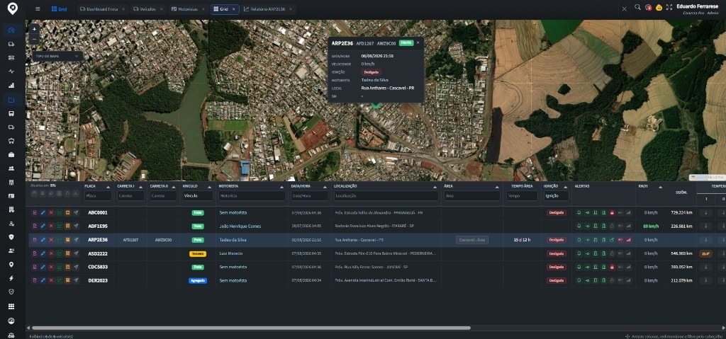Select plate cell DER2023
This screenshot has width=726, height=339.
(98, 280)
